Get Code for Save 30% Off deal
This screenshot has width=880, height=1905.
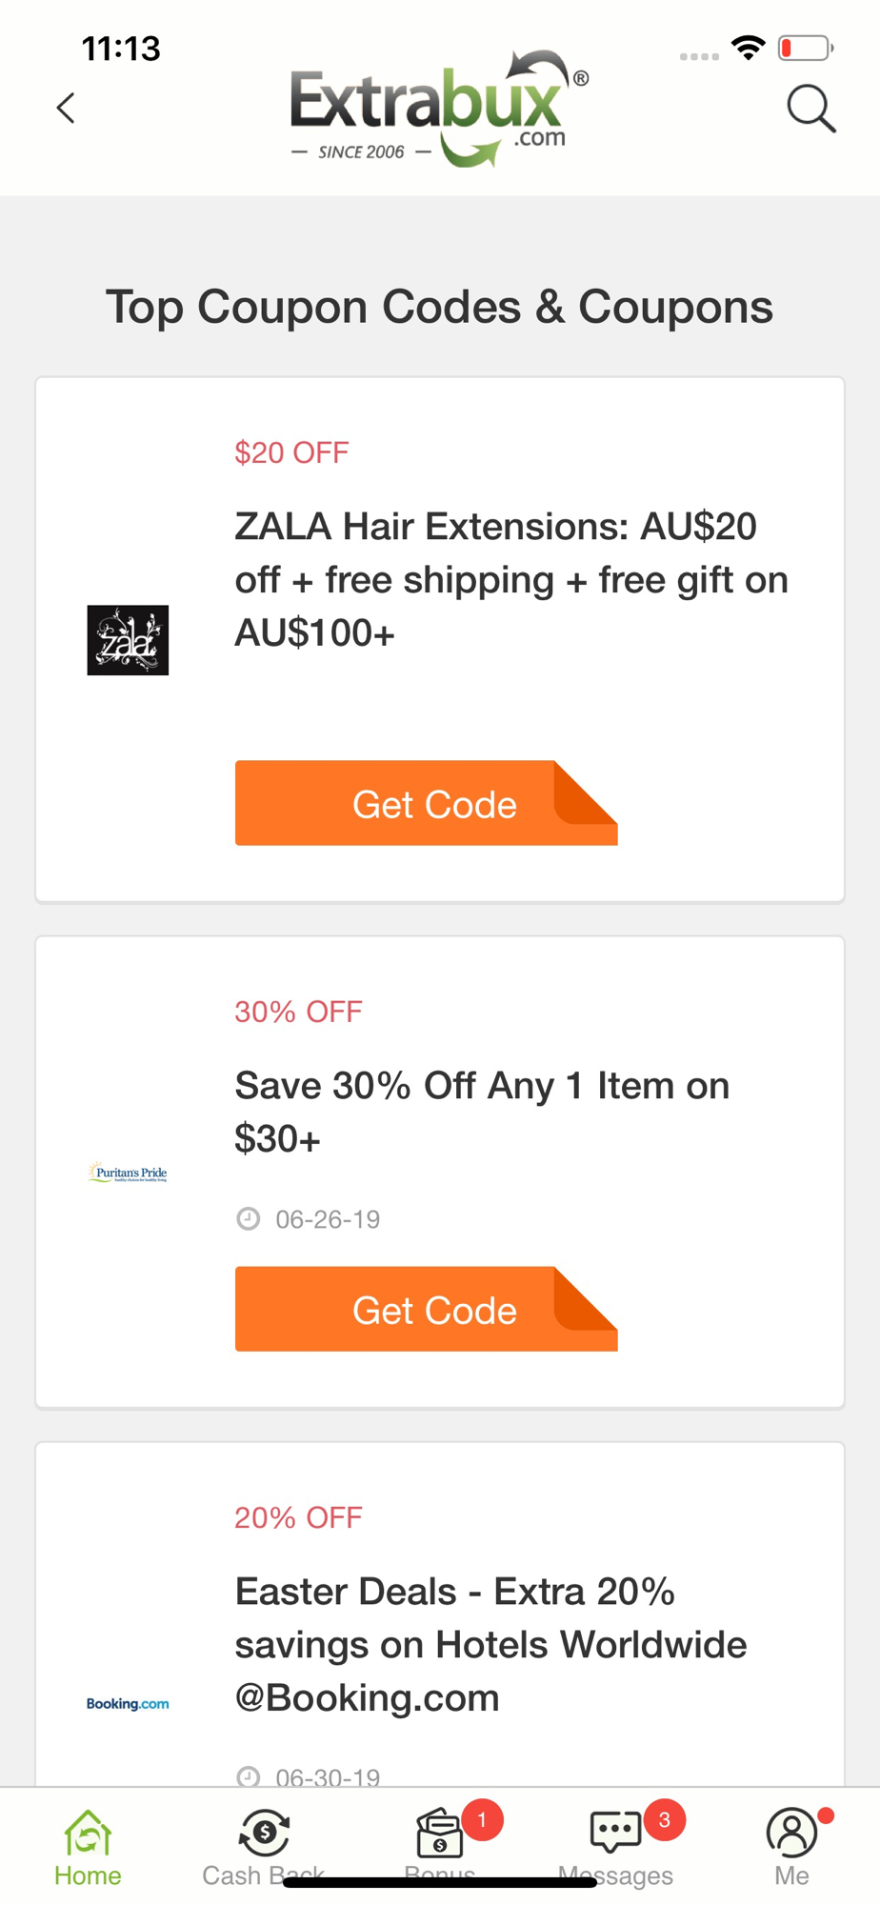(x=427, y=1309)
